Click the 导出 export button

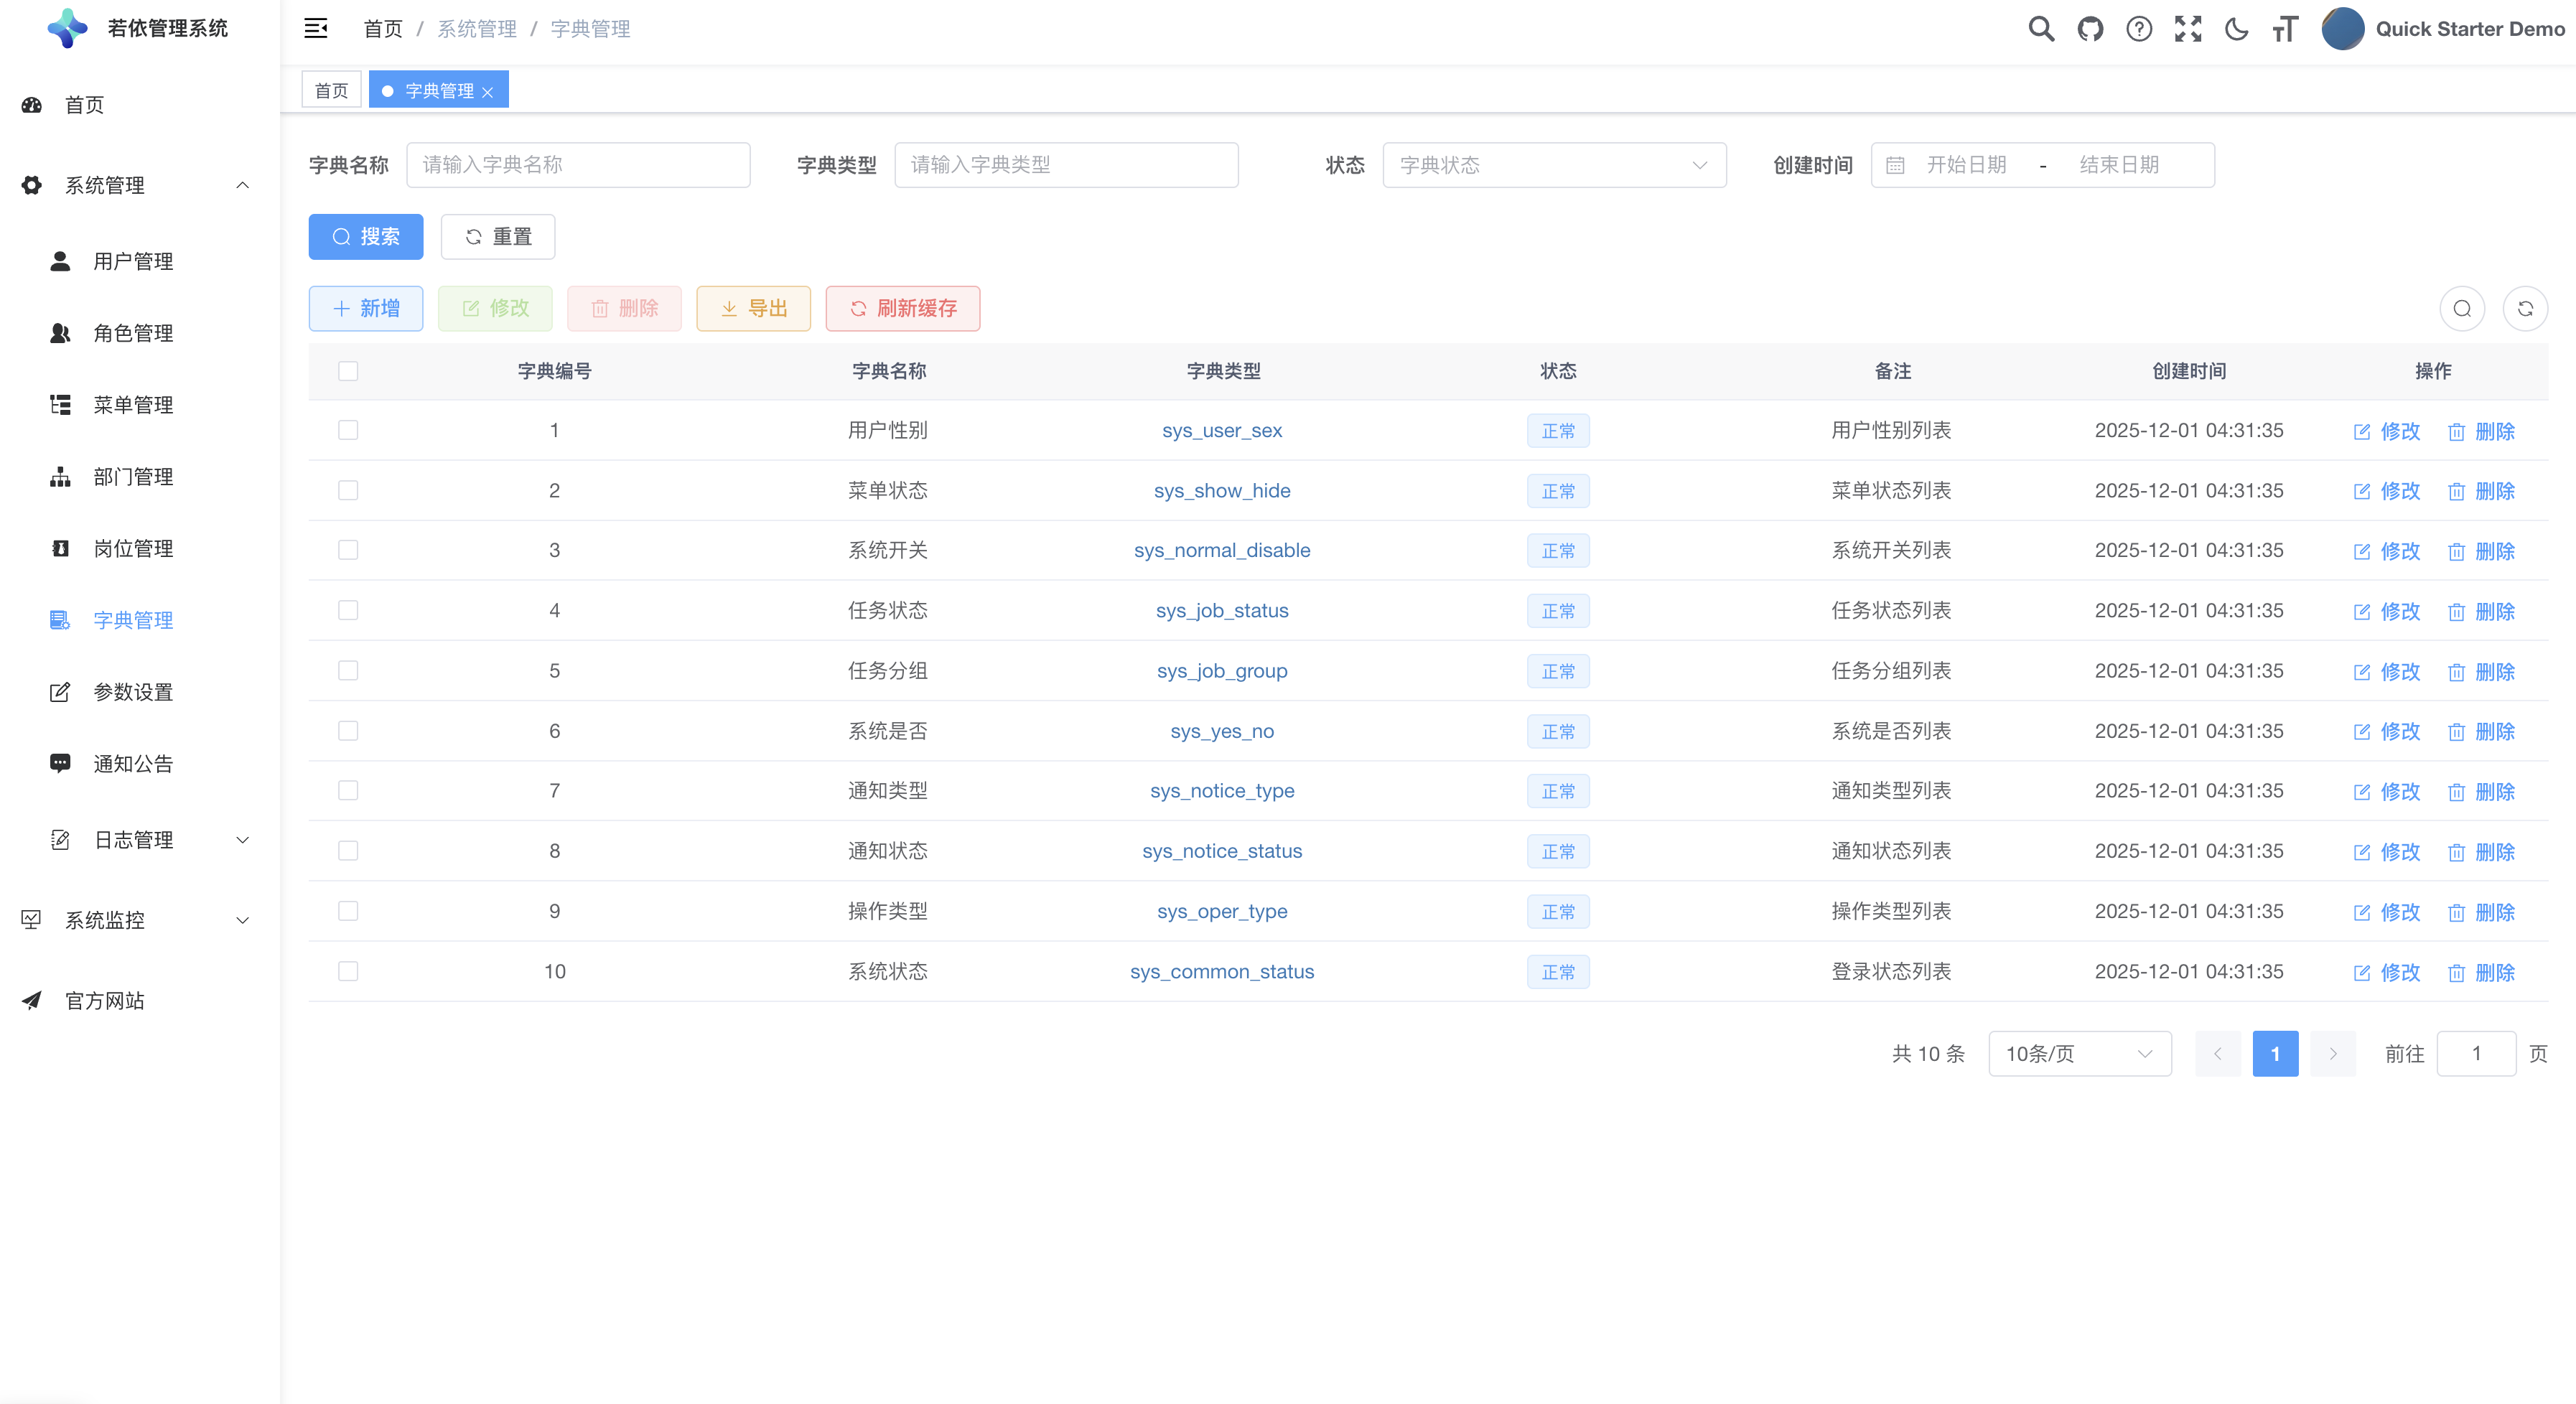[x=753, y=309]
